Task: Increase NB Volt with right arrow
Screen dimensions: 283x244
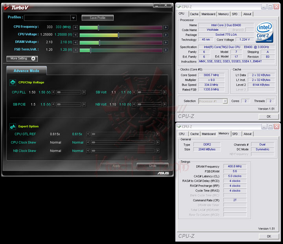Action: pos(165,104)
